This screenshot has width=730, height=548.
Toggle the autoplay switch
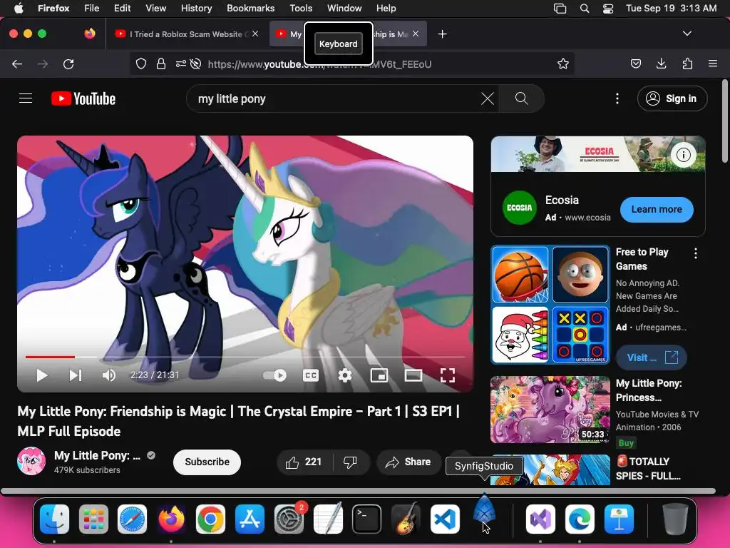point(274,375)
